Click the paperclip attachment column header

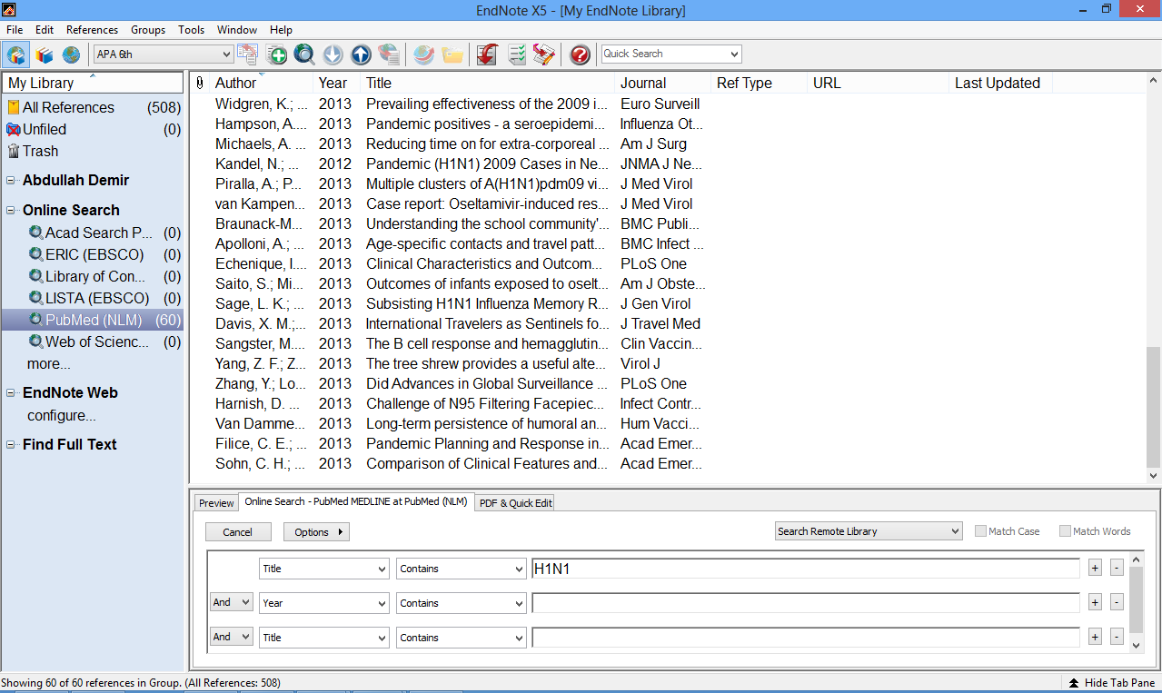[x=200, y=83]
